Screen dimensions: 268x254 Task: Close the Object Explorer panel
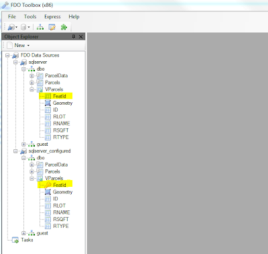coord(81,36)
